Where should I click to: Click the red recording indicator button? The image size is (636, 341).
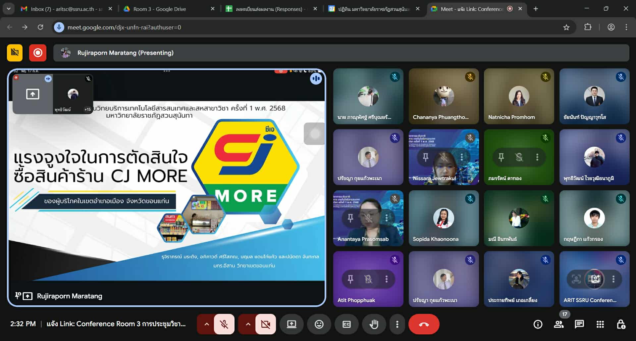point(38,53)
